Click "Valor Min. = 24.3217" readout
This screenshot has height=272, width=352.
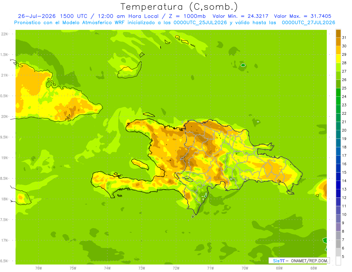tap(241, 16)
